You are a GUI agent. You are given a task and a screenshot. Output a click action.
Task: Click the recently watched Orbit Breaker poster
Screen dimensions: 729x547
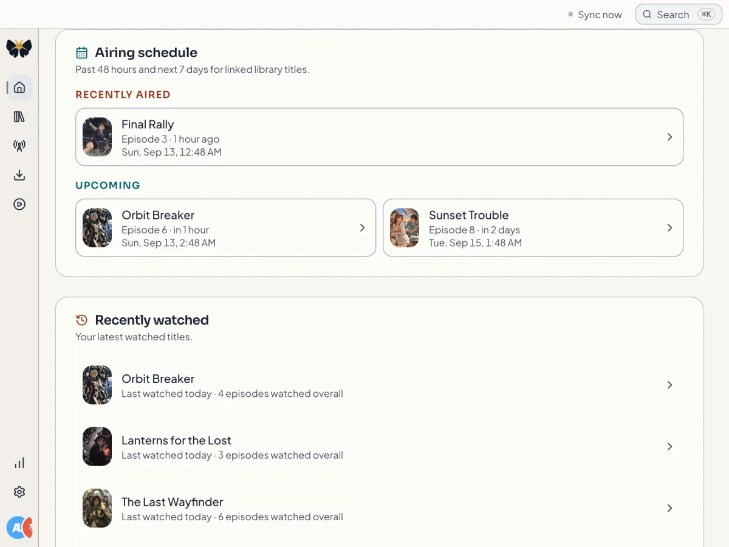coord(97,385)
